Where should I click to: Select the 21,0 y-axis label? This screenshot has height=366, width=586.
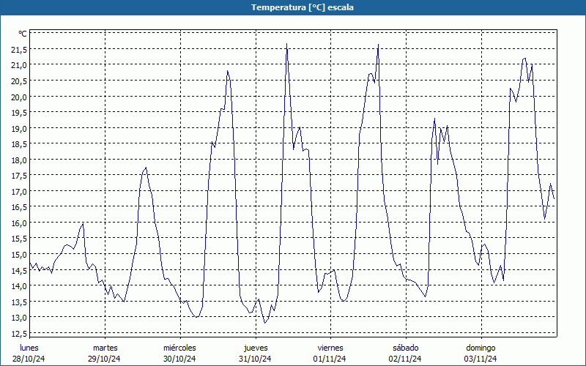[x=19, y=65]
